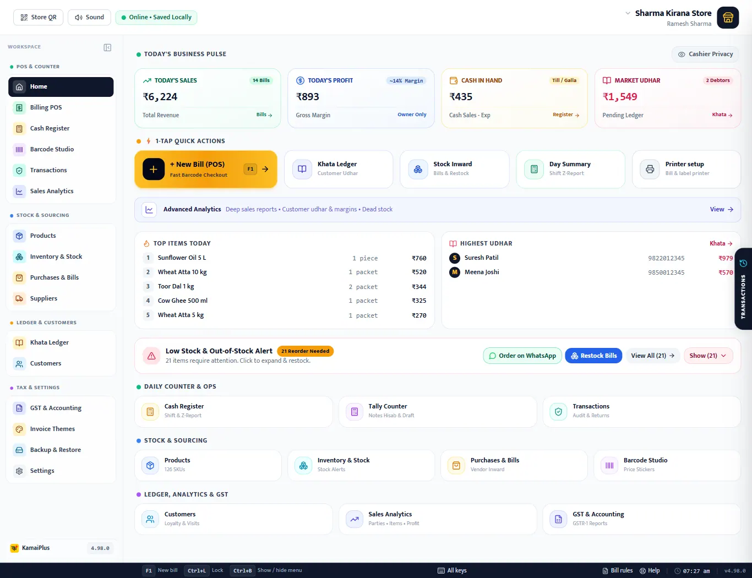Open the Transactions side drawer tab
Viewport: 752px width, 578px height.
point(743,289)
